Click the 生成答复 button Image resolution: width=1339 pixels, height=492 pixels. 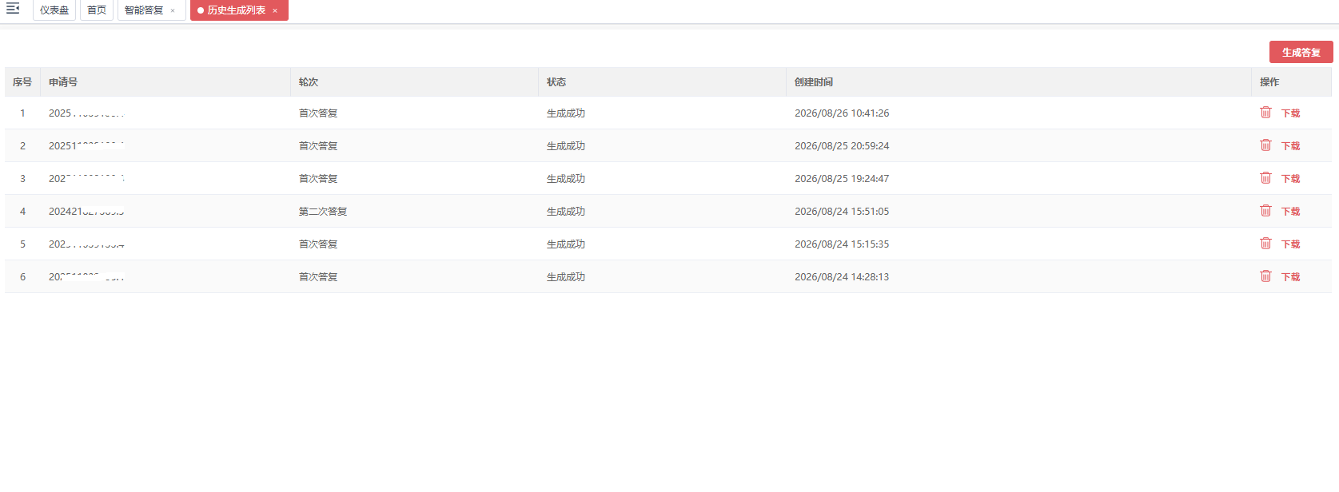pyautogui.click(x=1301, y=52)
